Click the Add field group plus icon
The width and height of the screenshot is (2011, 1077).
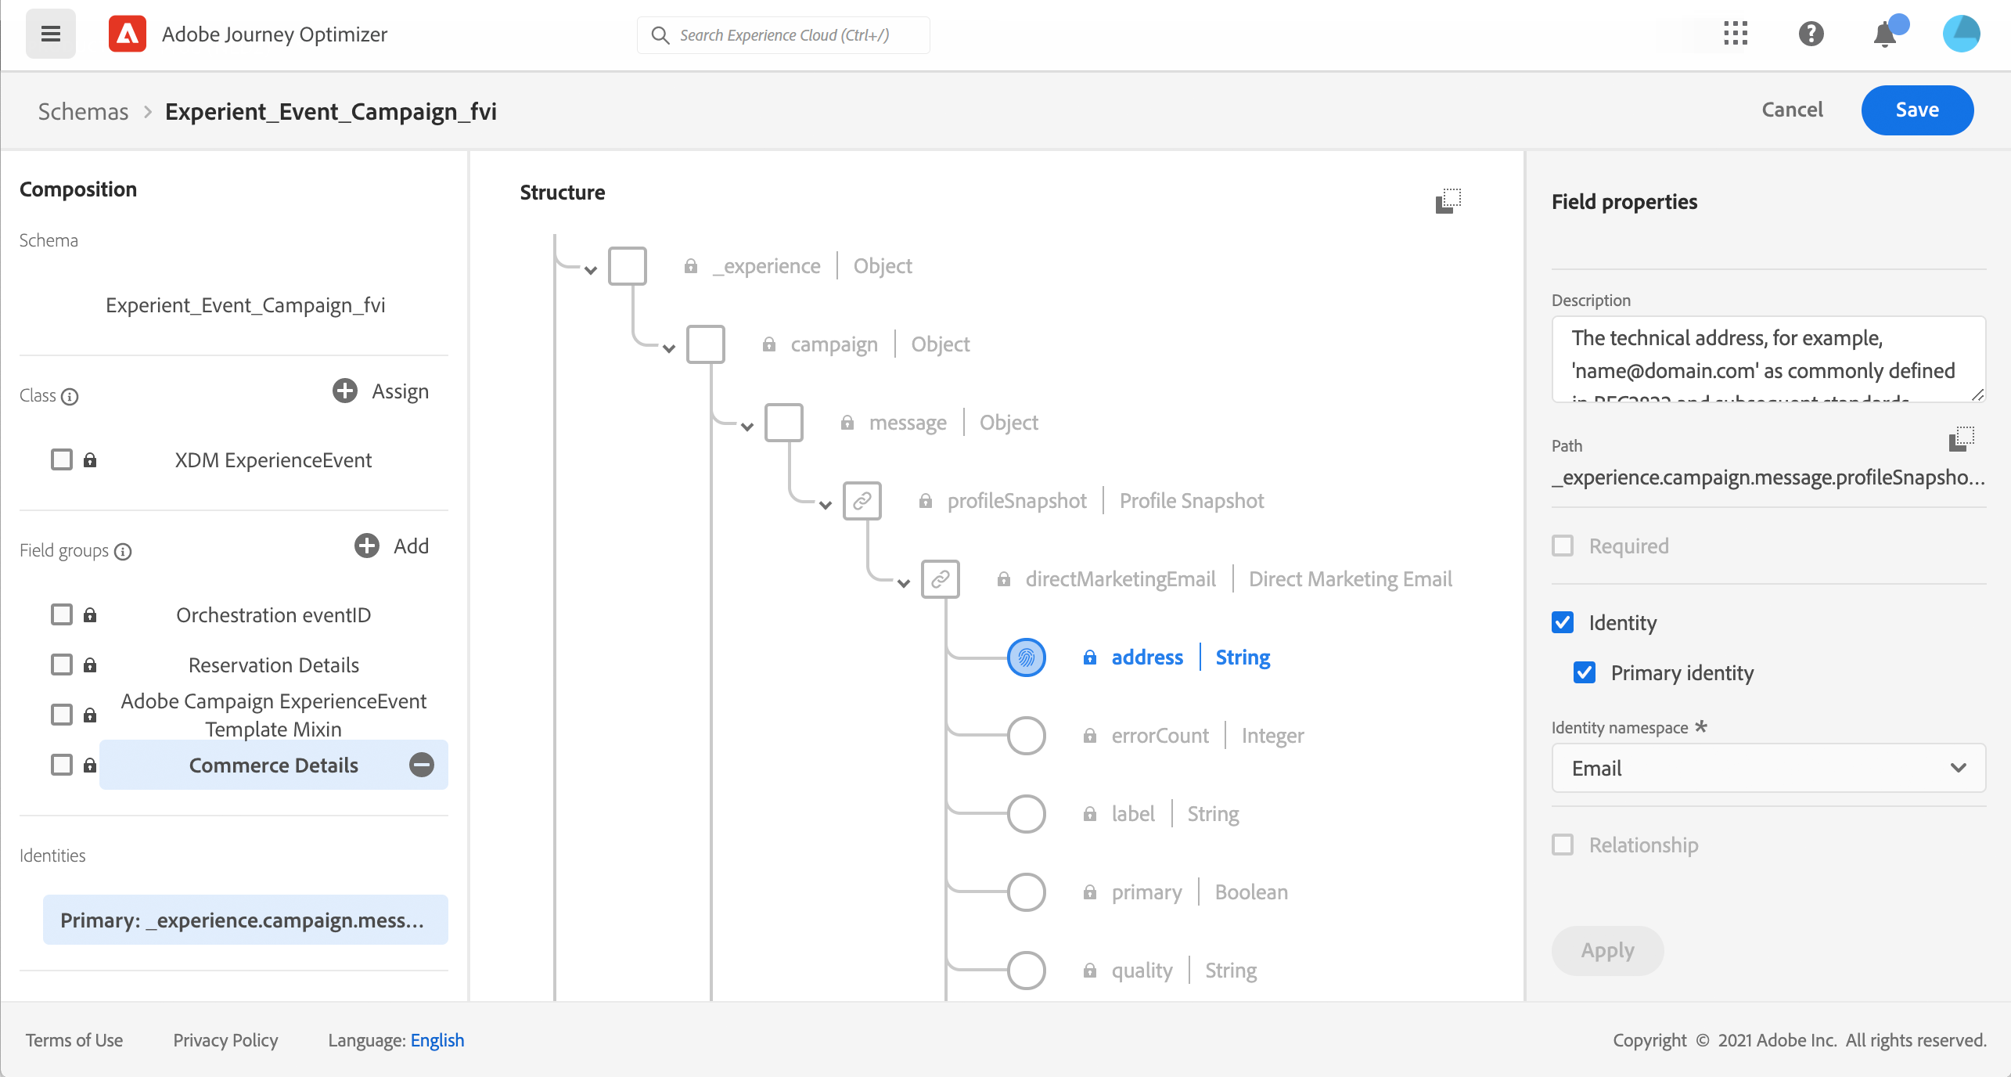pyautogui.click(x=367, y=546)
